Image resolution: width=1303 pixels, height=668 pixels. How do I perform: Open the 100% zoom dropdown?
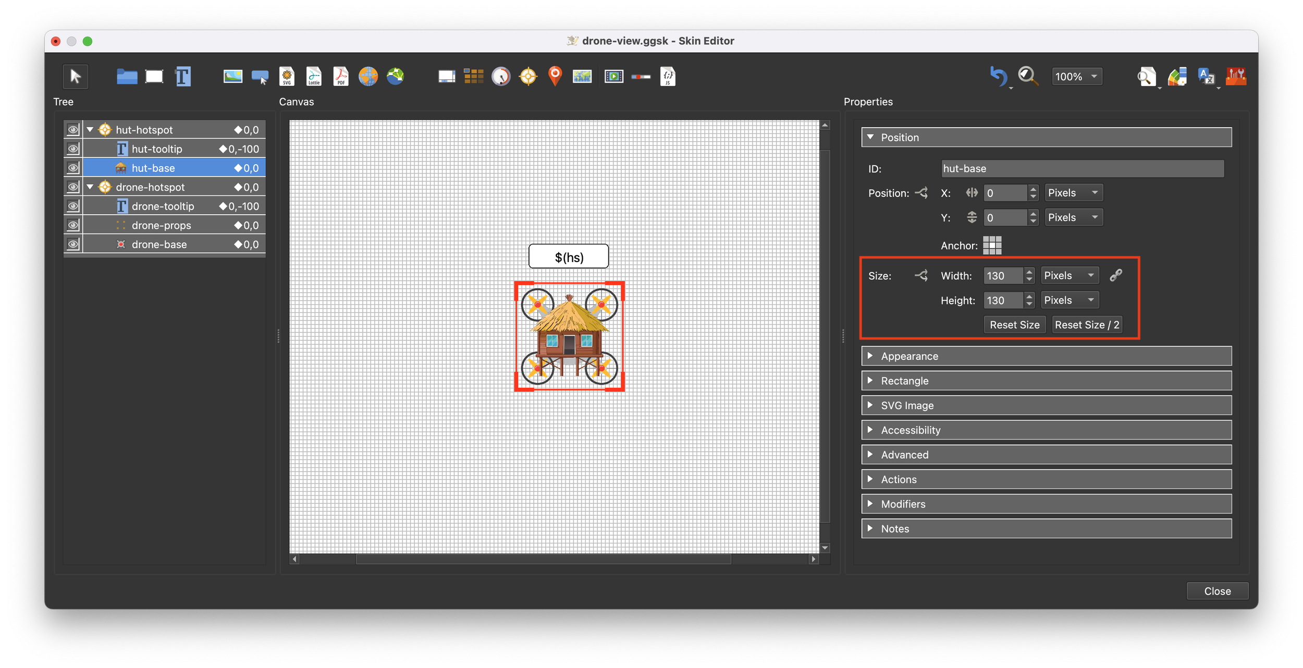1076,77
